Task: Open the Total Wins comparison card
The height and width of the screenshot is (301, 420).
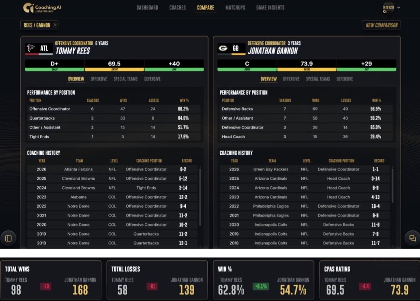Action: pyautogui.click(x=51, y=280)
